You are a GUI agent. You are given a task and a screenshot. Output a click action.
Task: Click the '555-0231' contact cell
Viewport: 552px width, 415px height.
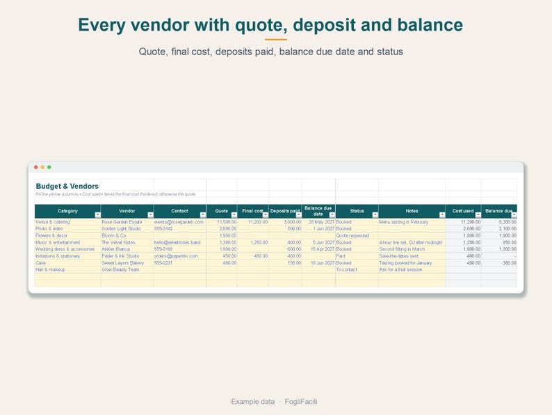pyautogui.click(x=180, y=263)
